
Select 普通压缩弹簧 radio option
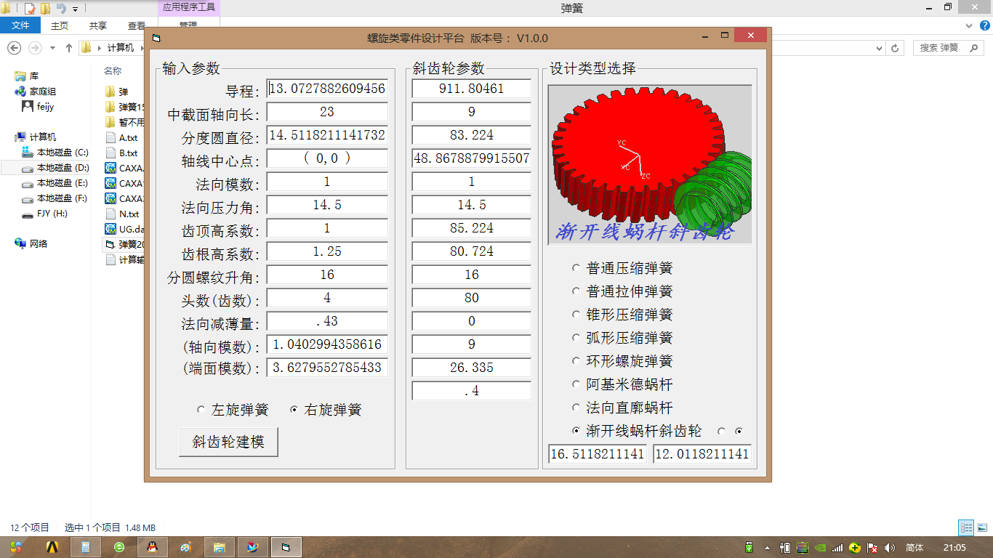tap(623, 268)
